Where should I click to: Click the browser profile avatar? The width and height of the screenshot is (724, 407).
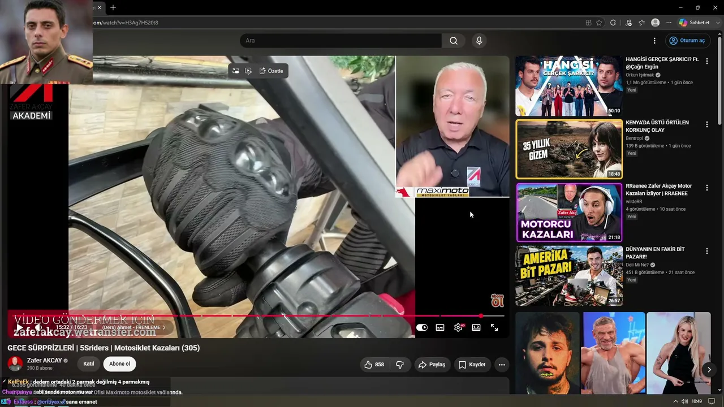click(x=656, y=23)
